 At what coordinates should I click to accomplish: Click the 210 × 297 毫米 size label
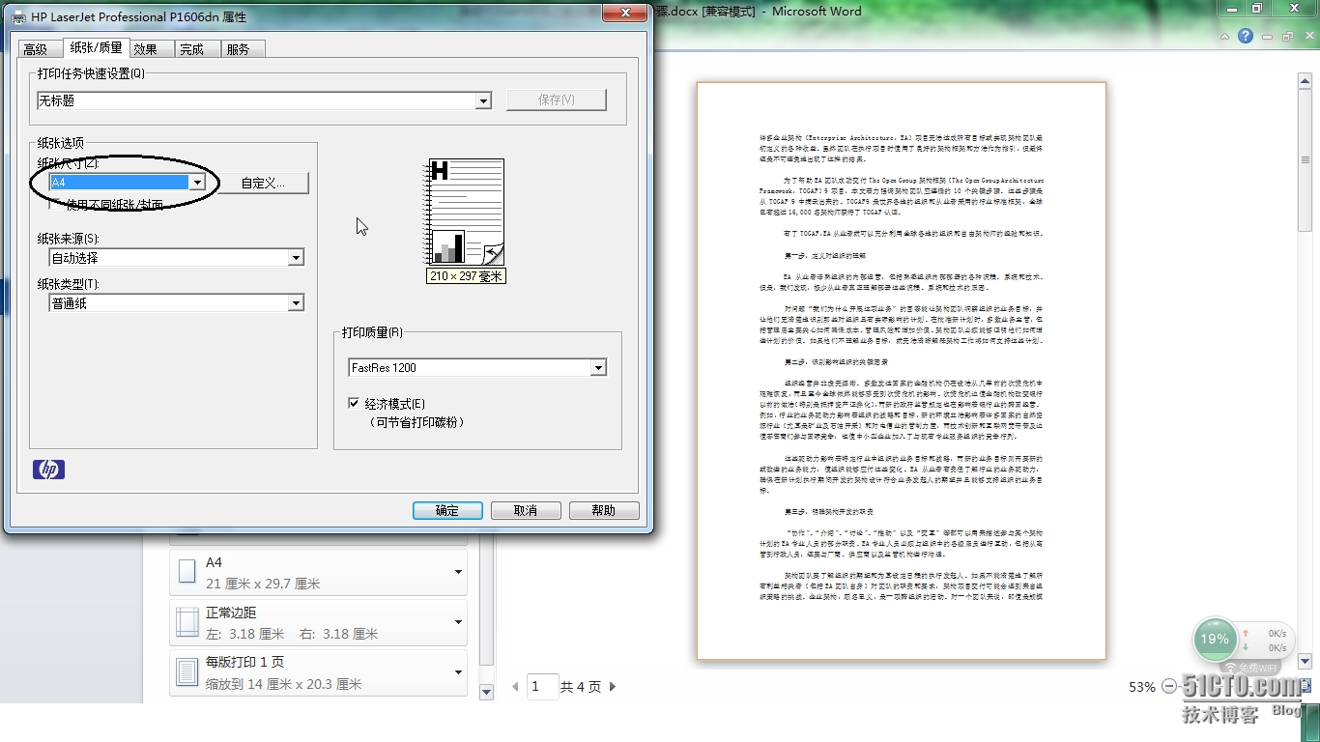pos(467,276)
